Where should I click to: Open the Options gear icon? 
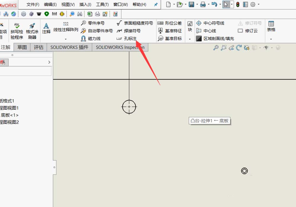pyautogui.click(x=253, y=4)
